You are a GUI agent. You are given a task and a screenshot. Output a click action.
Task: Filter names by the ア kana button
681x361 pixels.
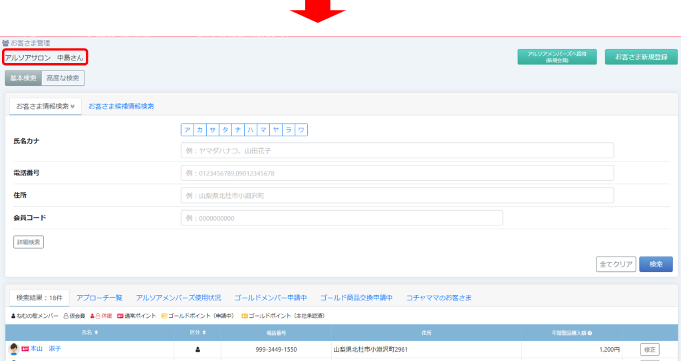pos(187,130)
